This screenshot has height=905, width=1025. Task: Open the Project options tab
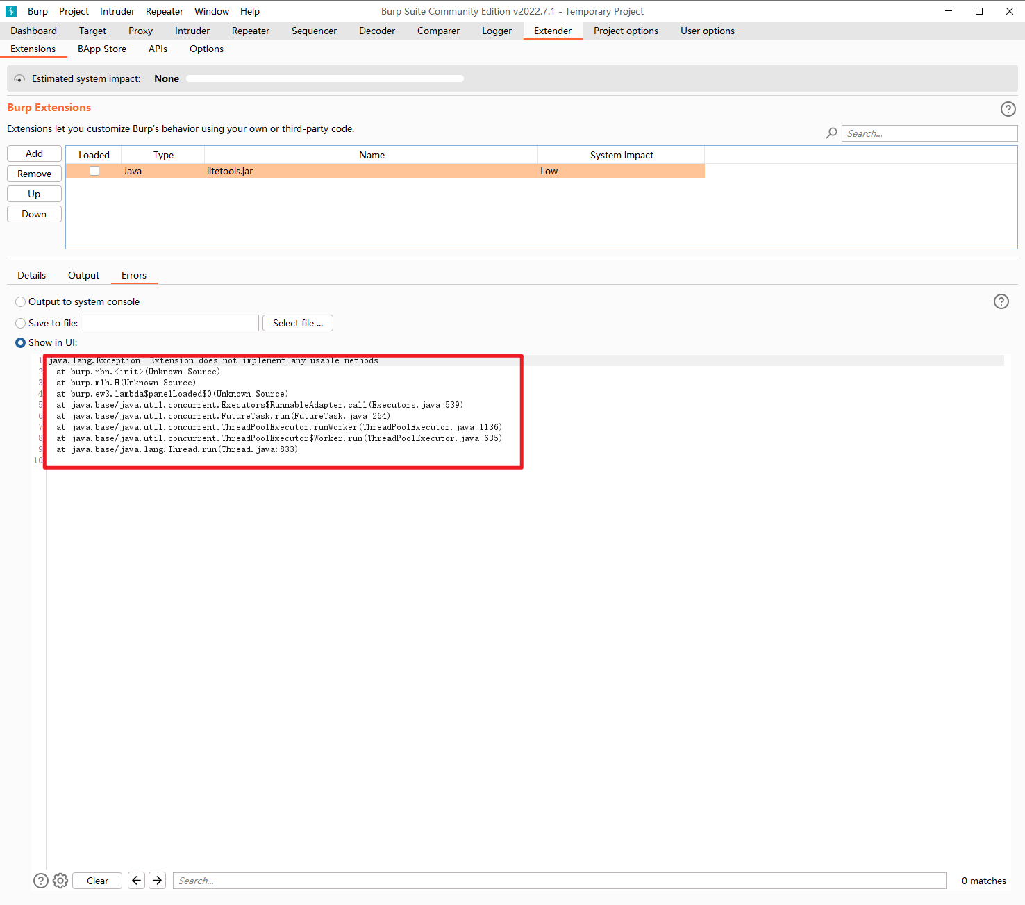626,31
